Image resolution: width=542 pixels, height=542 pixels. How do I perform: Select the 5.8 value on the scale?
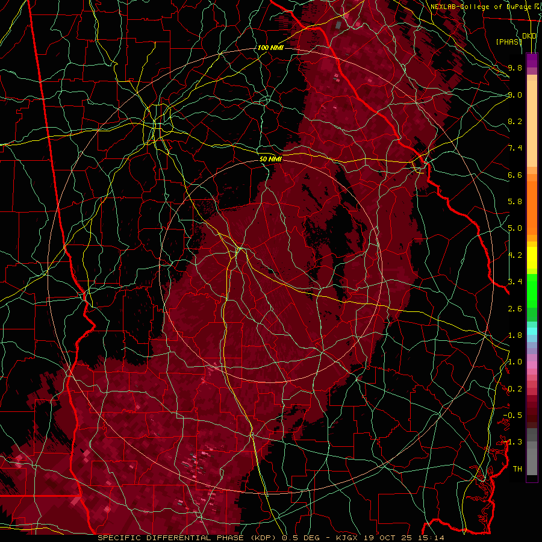point(515,202)
